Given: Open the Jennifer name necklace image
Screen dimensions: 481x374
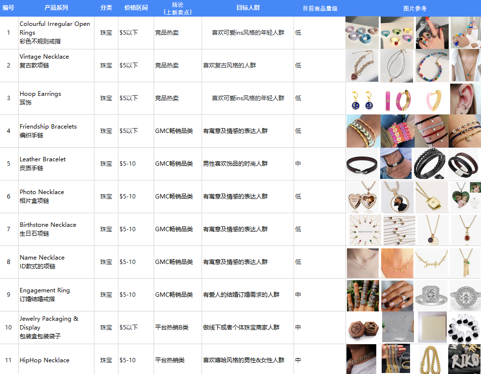Looking at the screenshot, I should click(431, 263).
